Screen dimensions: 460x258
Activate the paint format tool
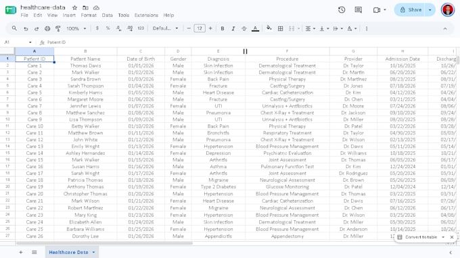click(58, 28)
